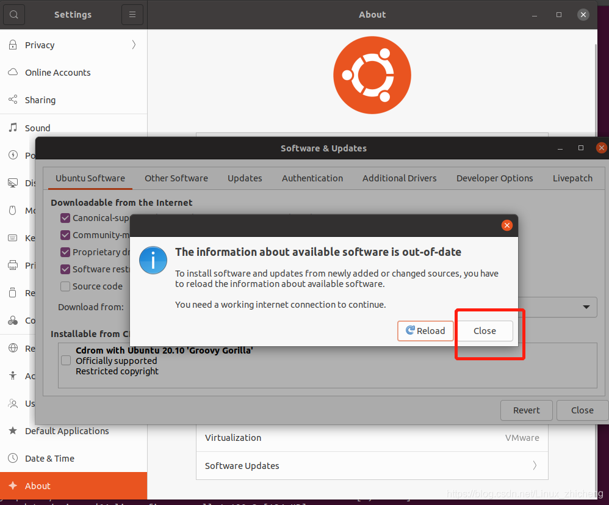Viewport: 609px width, 505px height.
Task: Click the Date & Time clock icon
Action: coord(13,458)
